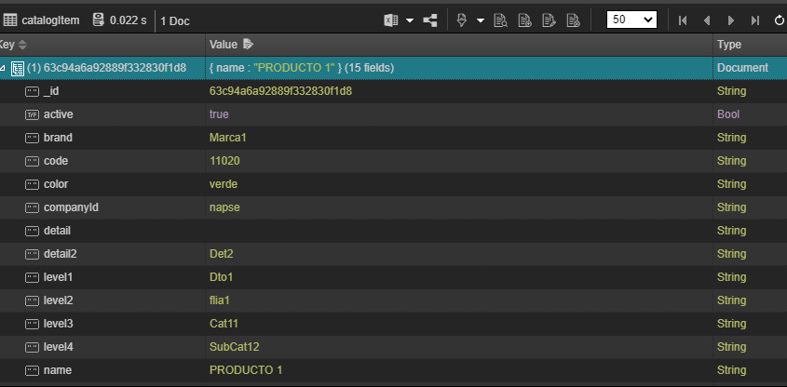Go to the next page
This screenshot has width=787, height=387.
(x=731, y=20)
